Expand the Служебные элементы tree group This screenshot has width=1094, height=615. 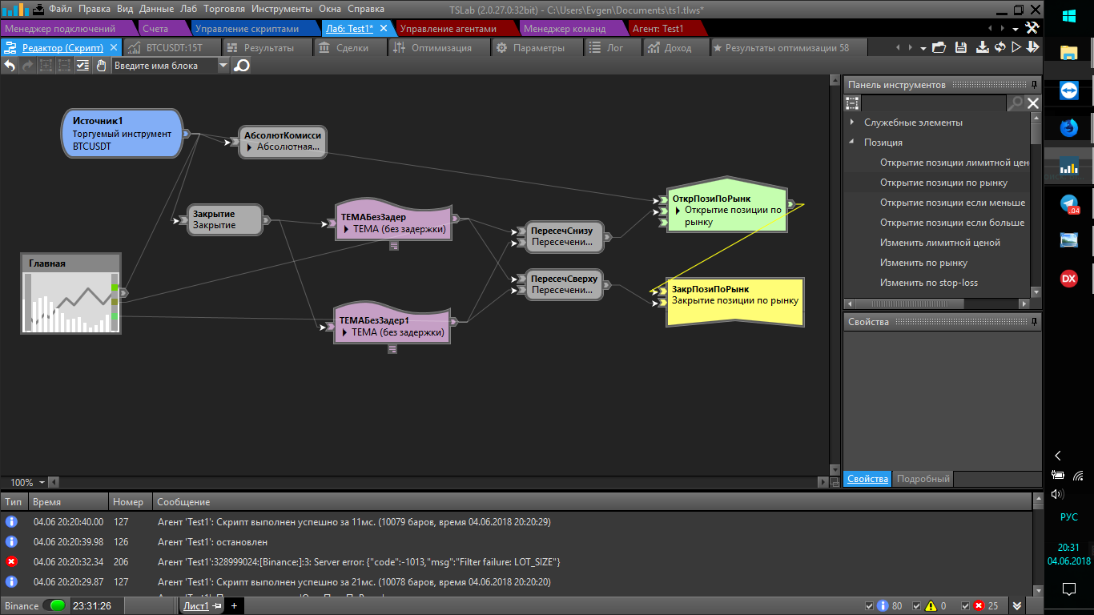click(x=852, y=123)
